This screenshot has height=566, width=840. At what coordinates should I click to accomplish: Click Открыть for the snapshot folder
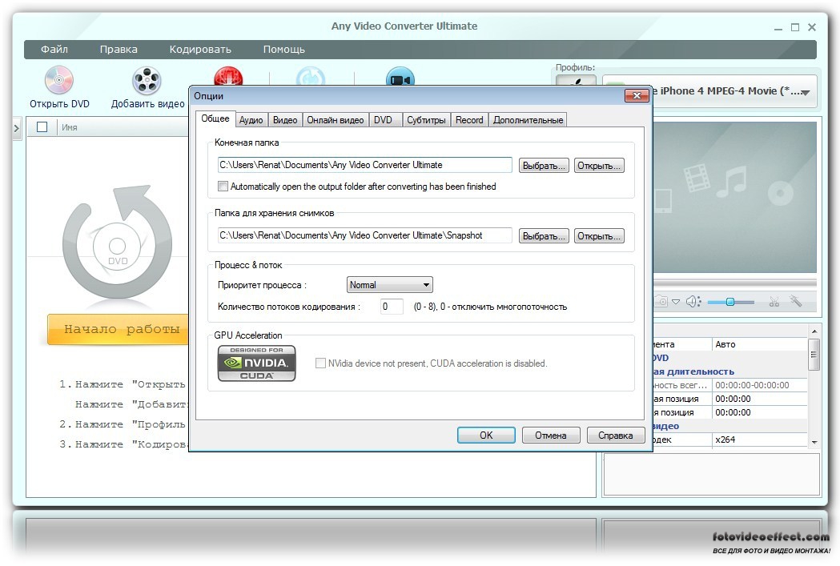click(599, 236)
